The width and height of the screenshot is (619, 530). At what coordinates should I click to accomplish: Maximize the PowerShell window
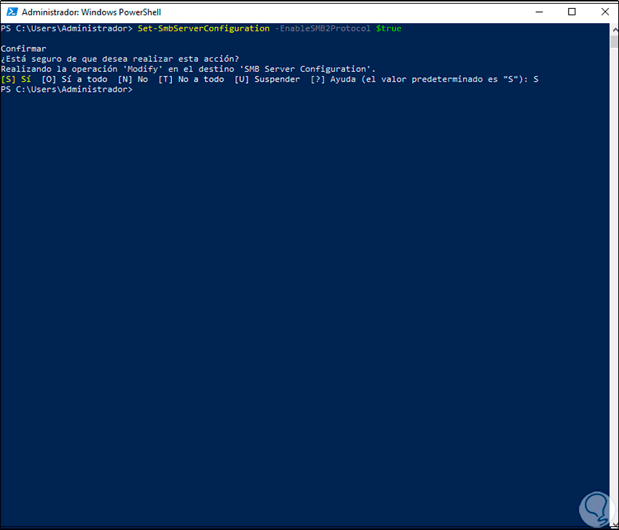tap(572, 12)
